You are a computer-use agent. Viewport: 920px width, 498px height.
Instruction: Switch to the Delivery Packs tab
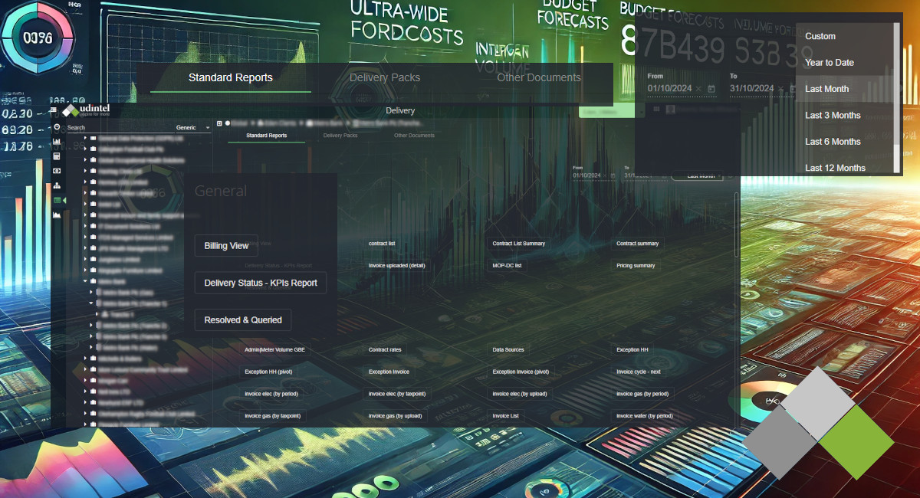point(384,77)
